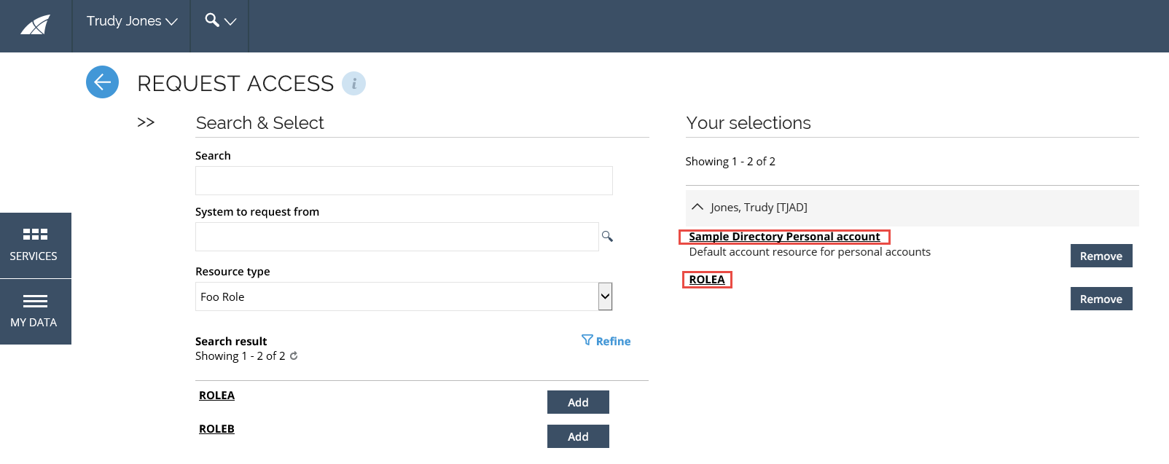This screenshot has width=1169, height=464.
Task: Expand the side panel double-arrow
Action: [146, 122]
